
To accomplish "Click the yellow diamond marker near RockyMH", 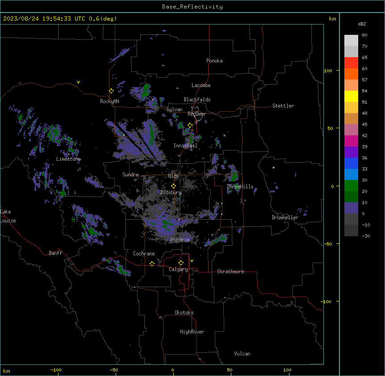I will click(x=111, y=91).
